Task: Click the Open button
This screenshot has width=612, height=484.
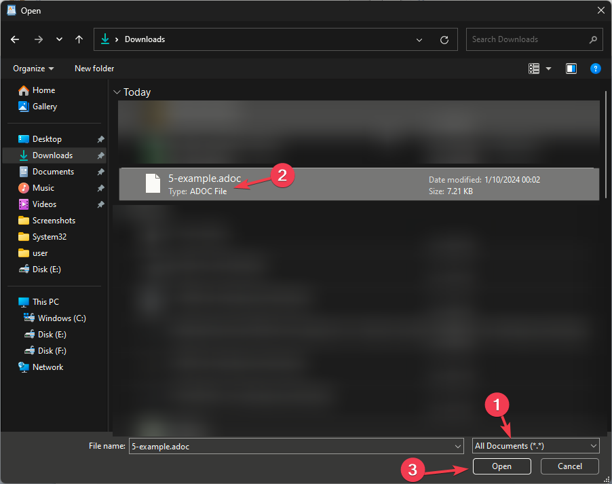Action: (501, 466)
